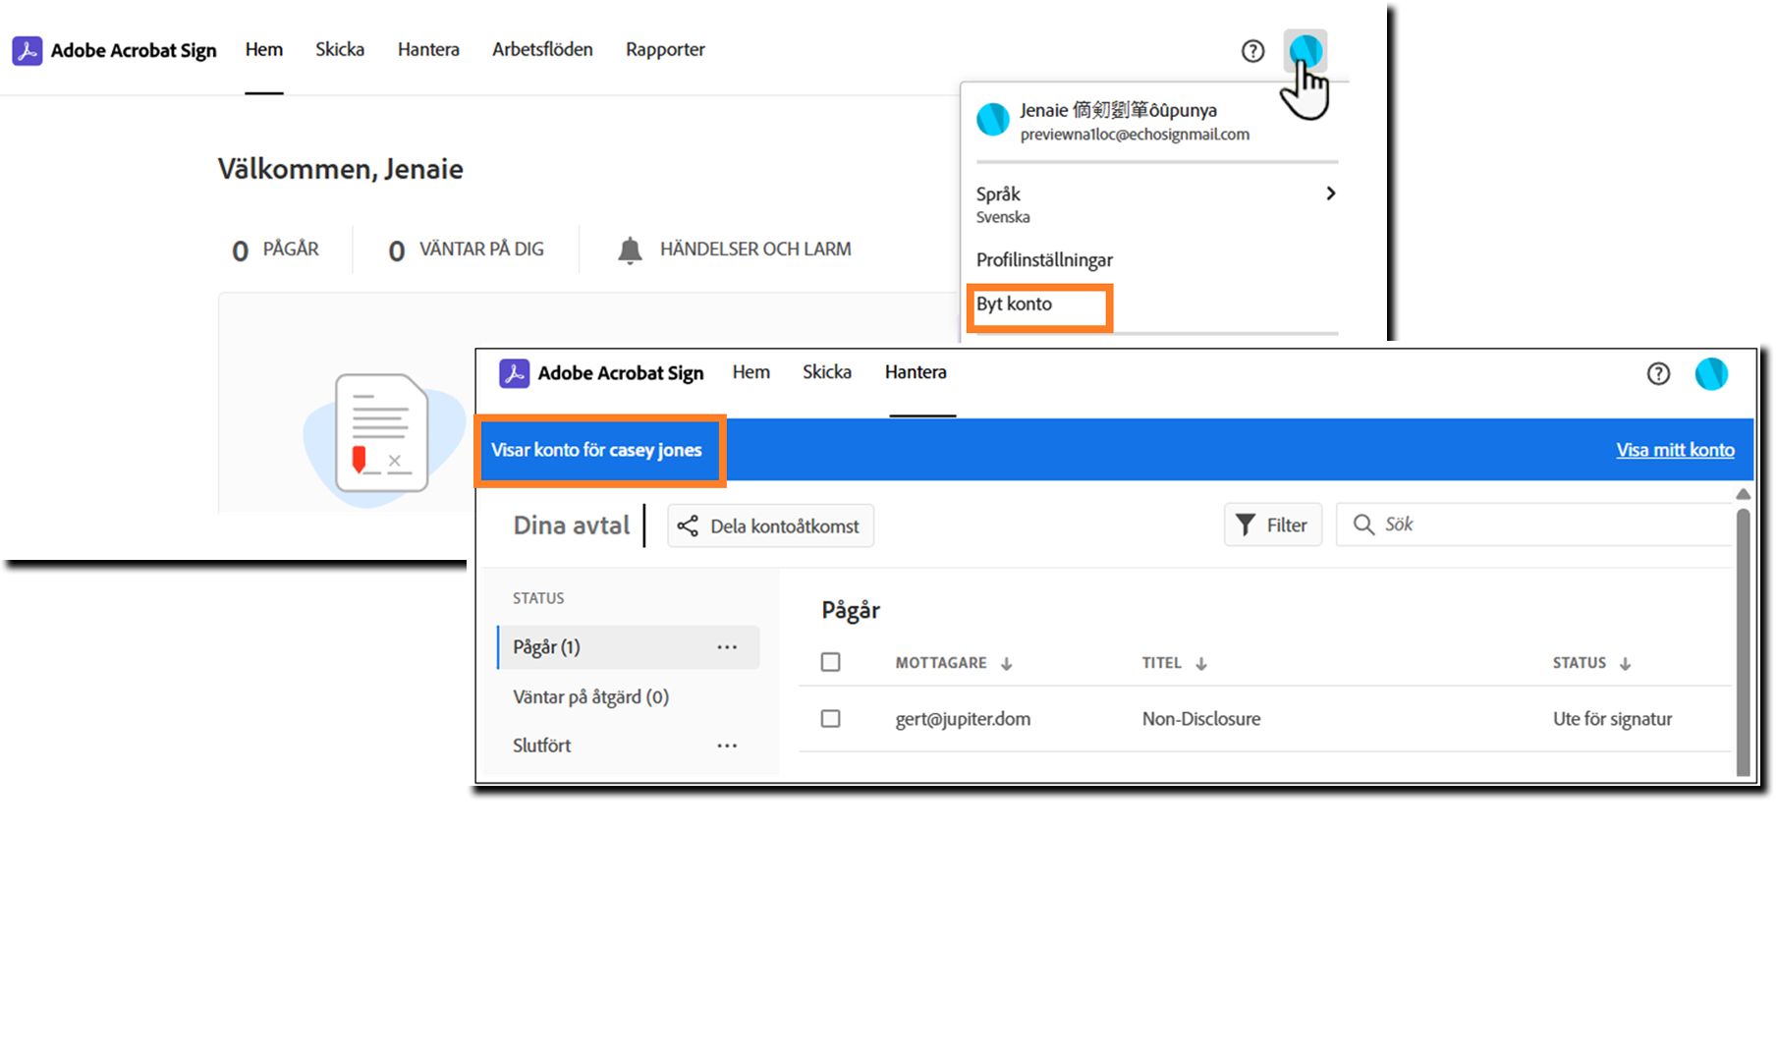Viewport: 1777px width, 1052px height.
Task: Expand the Språk submenu chevron
Action: [x=1330, y=194]
